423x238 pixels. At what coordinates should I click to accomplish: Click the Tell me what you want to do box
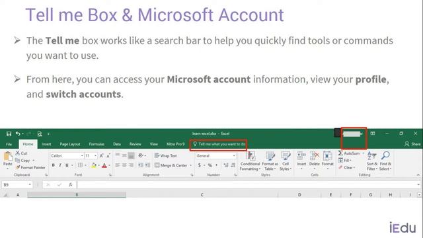(219, 144)
